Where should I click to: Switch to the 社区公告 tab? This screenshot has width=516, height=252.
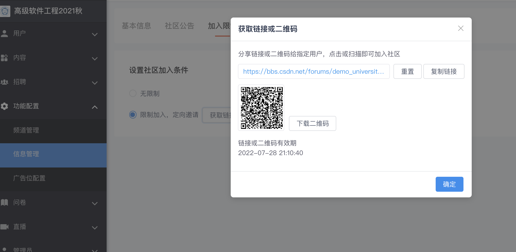pos(179,26)
